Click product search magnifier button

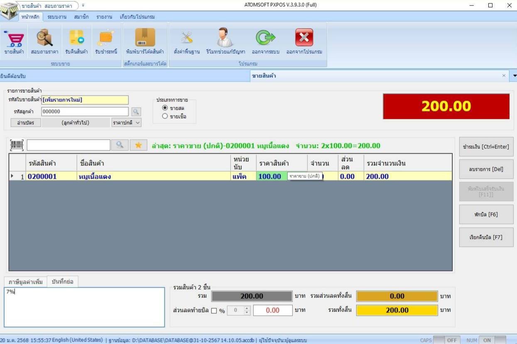(120, 145)
